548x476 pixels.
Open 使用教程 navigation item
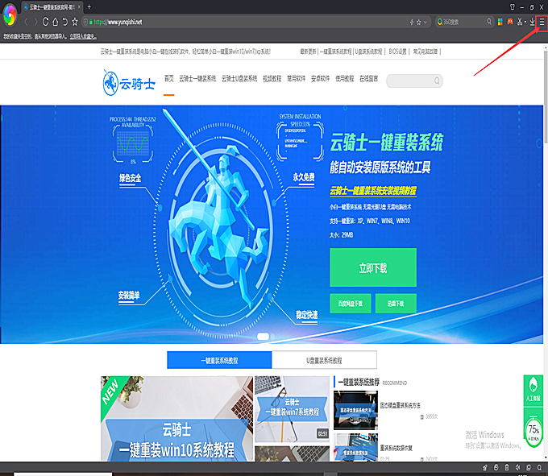pyautogui.click(x=345, y=79)
